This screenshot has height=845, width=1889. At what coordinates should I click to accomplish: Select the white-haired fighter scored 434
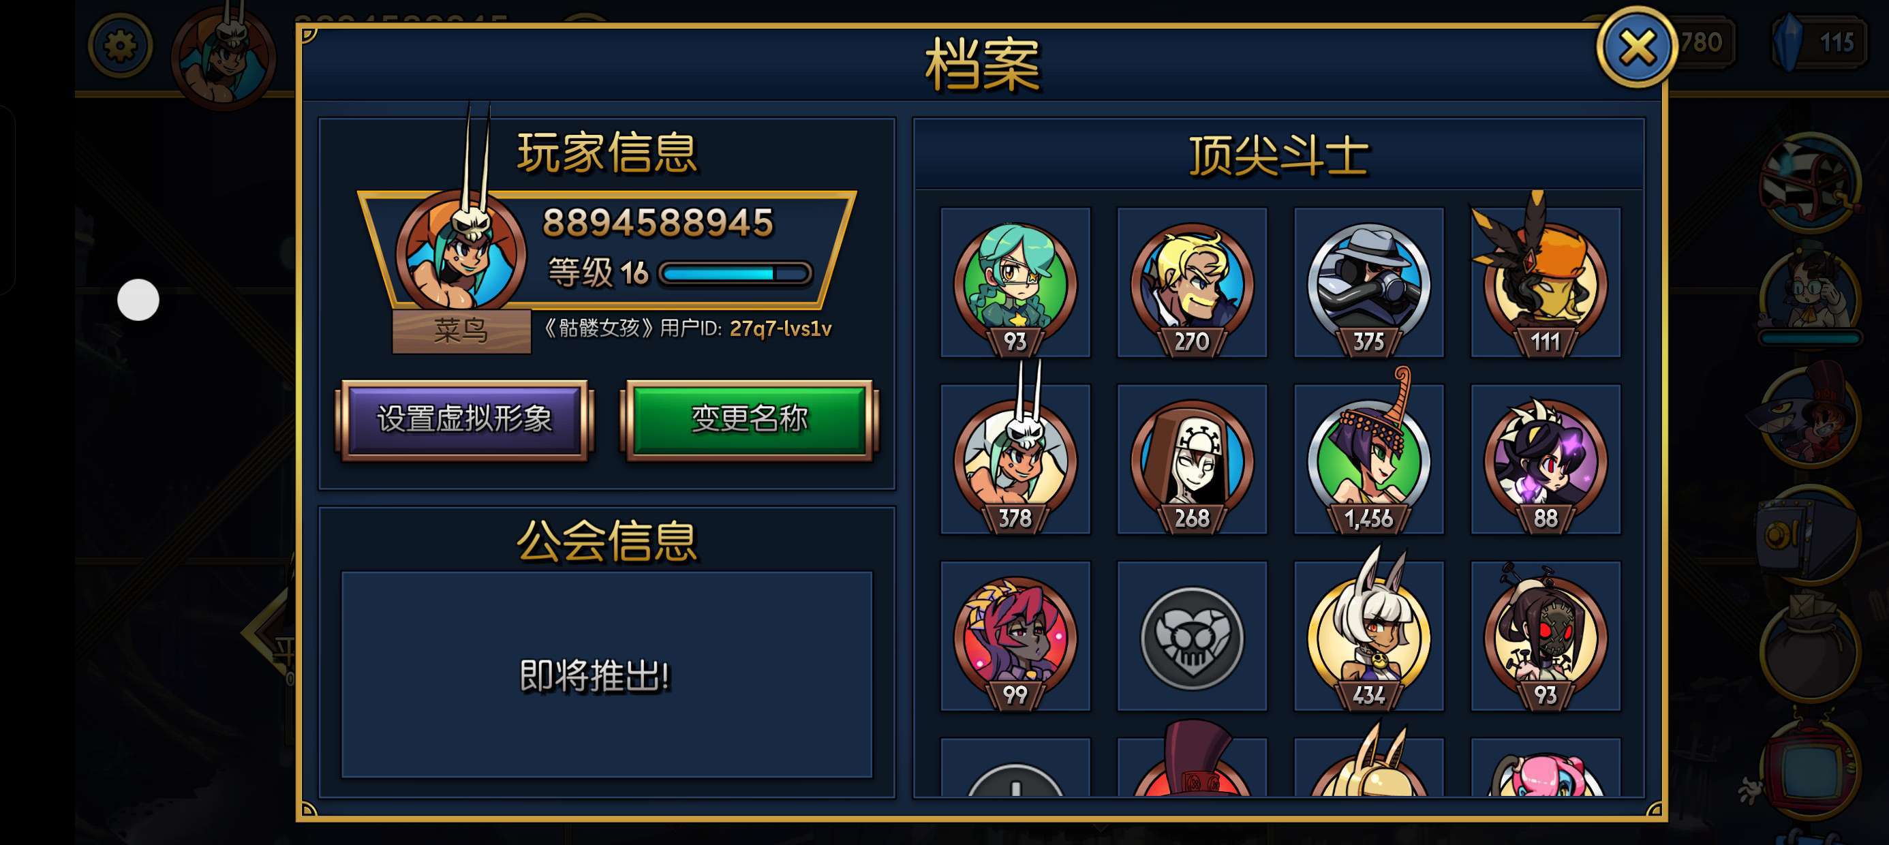tap(1368, 636)
